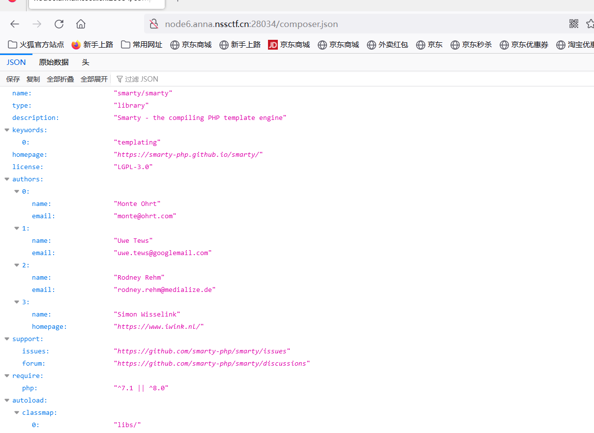Image resolution: width=594 pixels, height=433 pixels.
Task: Click the filter funnel icon
Action: point(119,79)
